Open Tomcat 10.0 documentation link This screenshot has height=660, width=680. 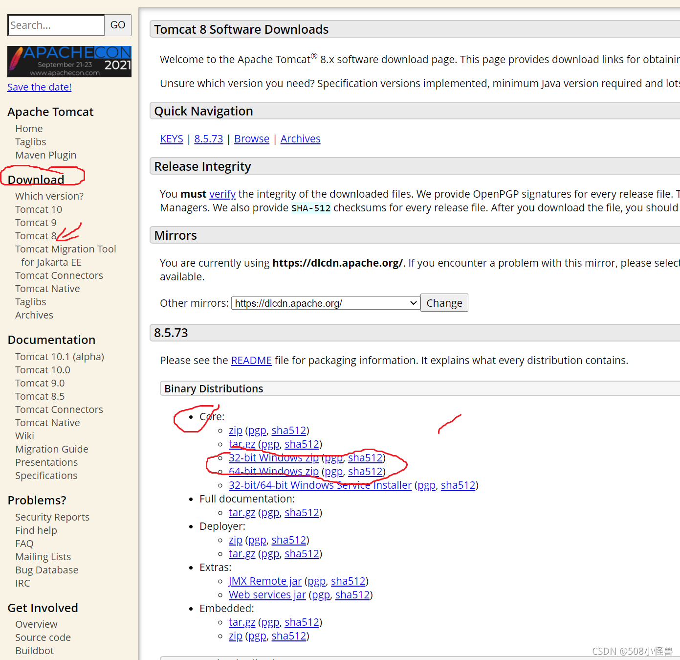pos(43,370)
